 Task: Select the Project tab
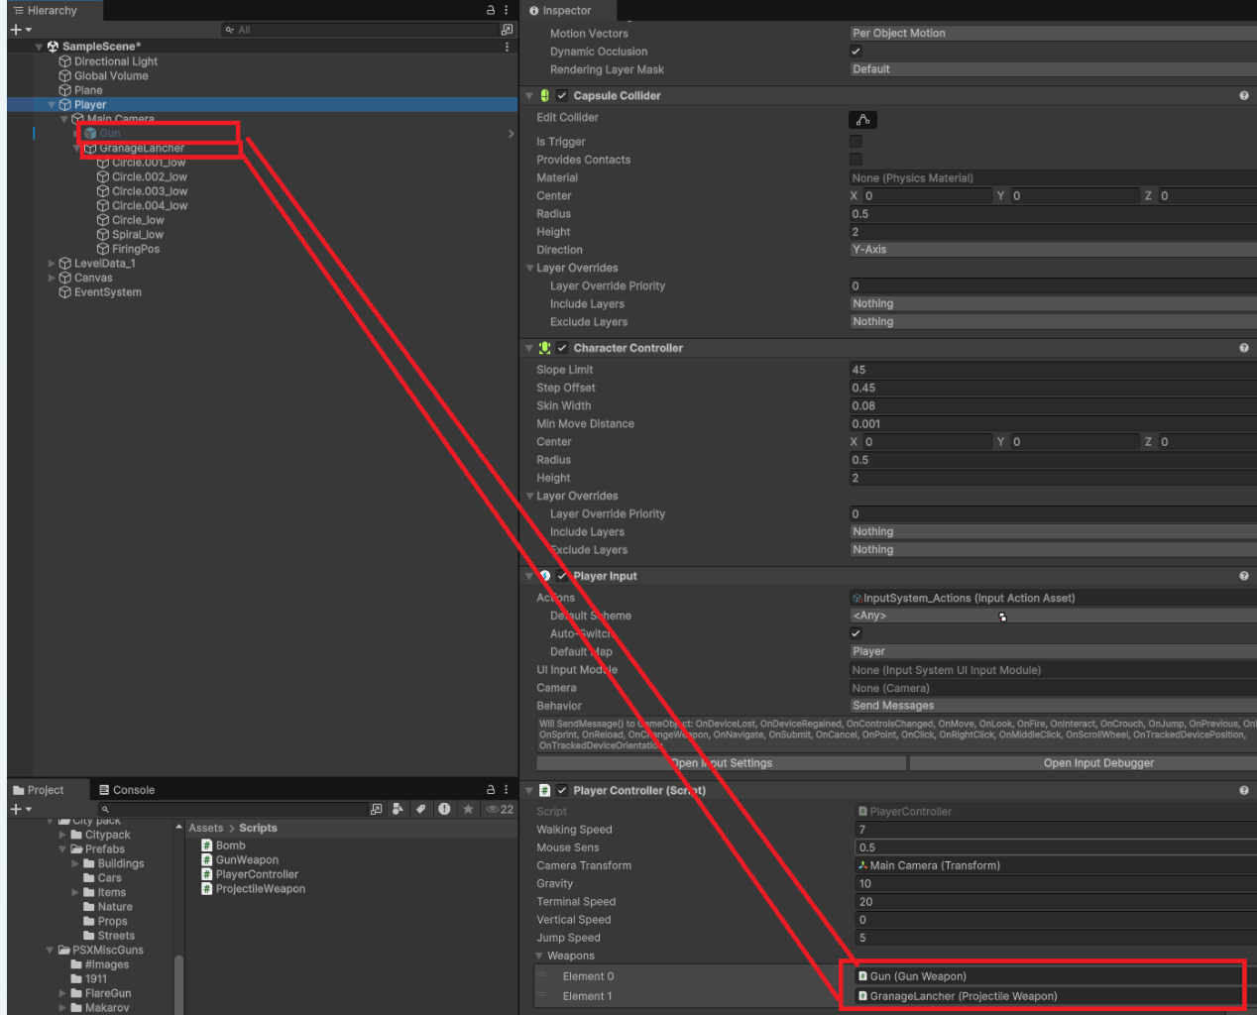click(x=39, y=790)
